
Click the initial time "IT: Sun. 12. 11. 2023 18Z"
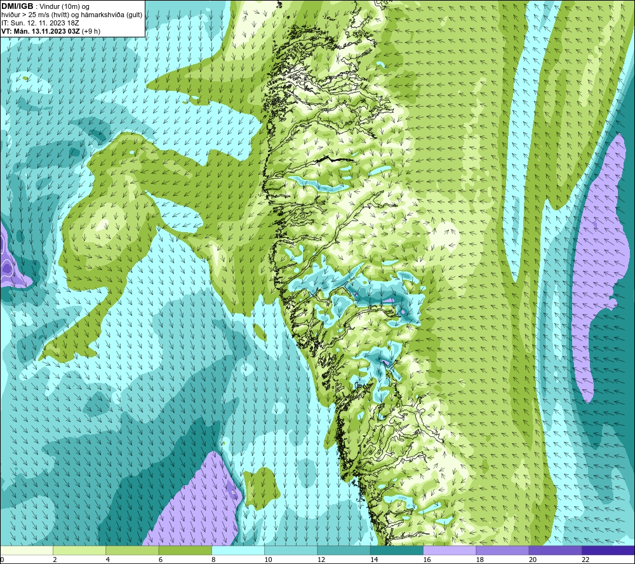click(40, 23)
